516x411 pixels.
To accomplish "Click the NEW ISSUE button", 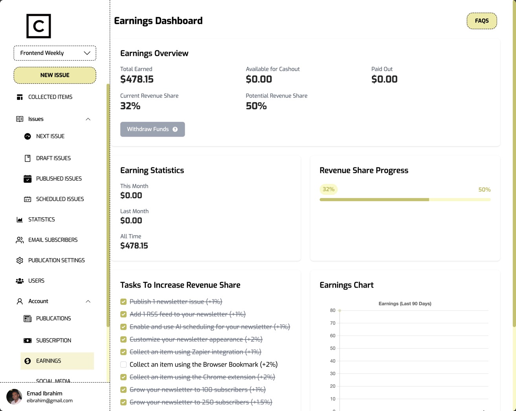I will [55, 75].
